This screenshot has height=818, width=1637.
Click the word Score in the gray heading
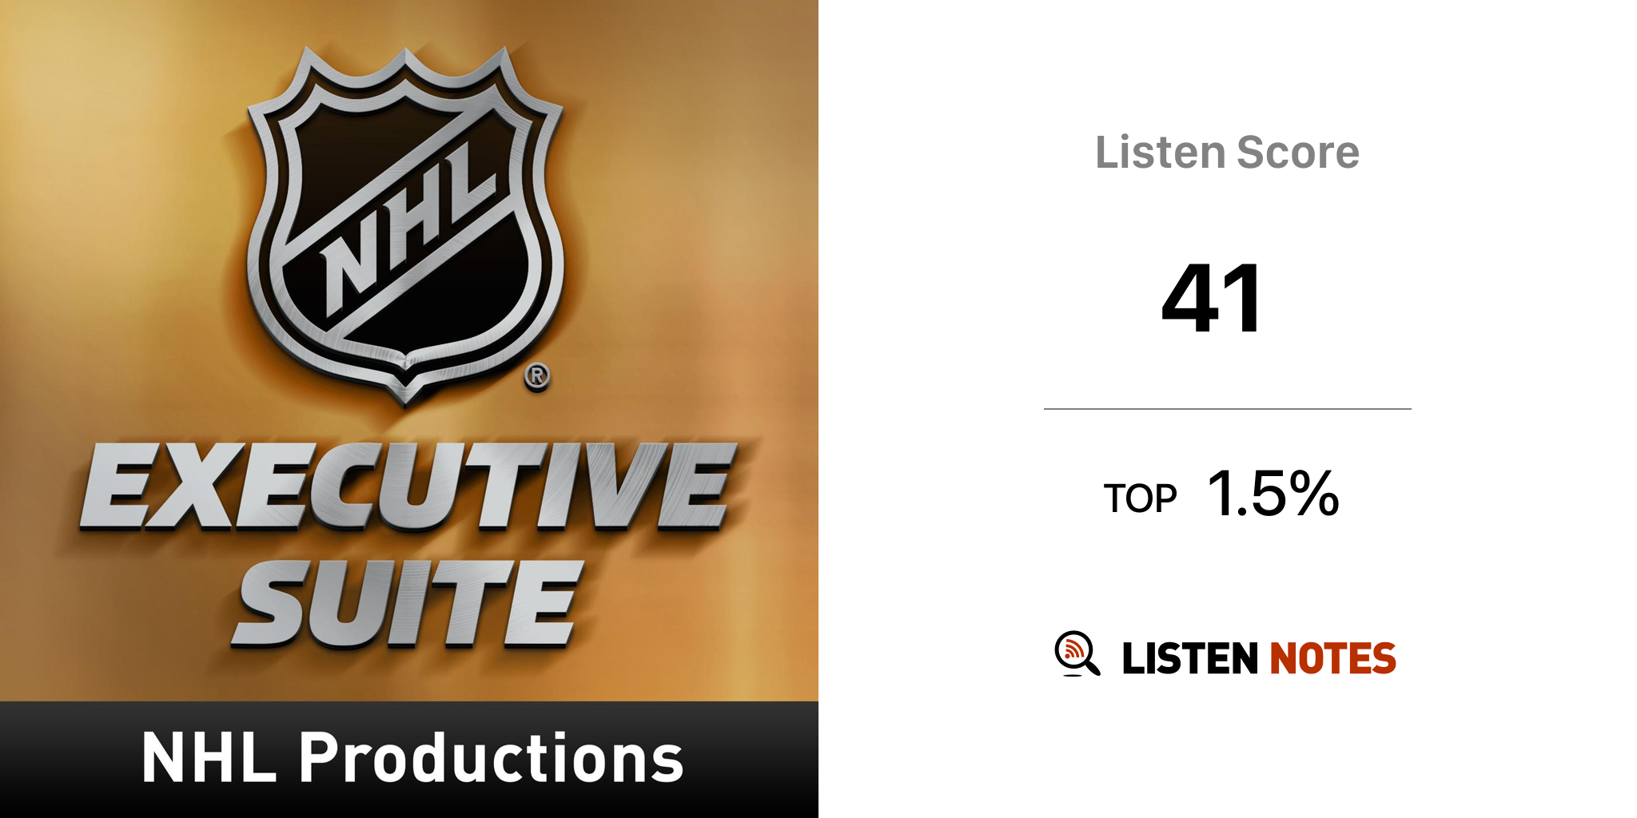1297,153
